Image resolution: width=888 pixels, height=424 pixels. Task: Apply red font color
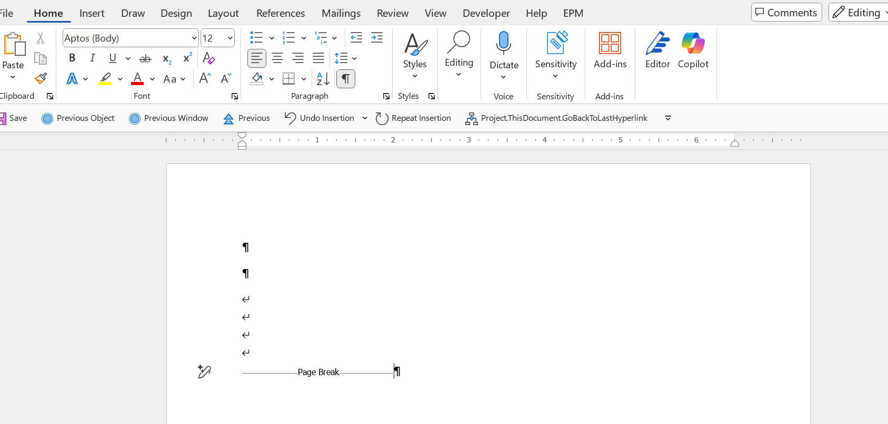tap(137, 79)
